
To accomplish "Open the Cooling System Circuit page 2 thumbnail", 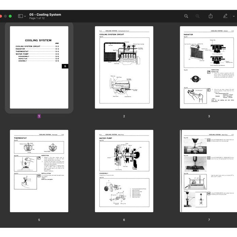I will pyautogui.click(x=124, y=67).
